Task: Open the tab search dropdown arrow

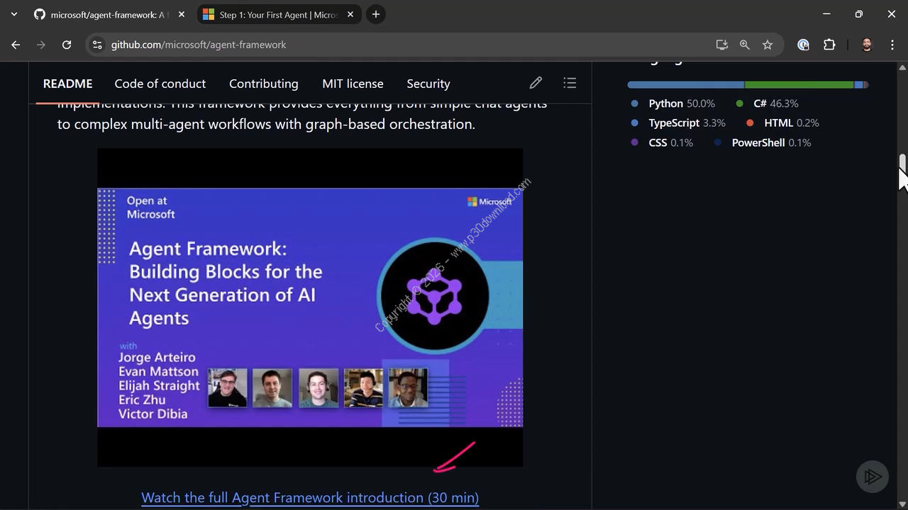Action: click(14, 14)
